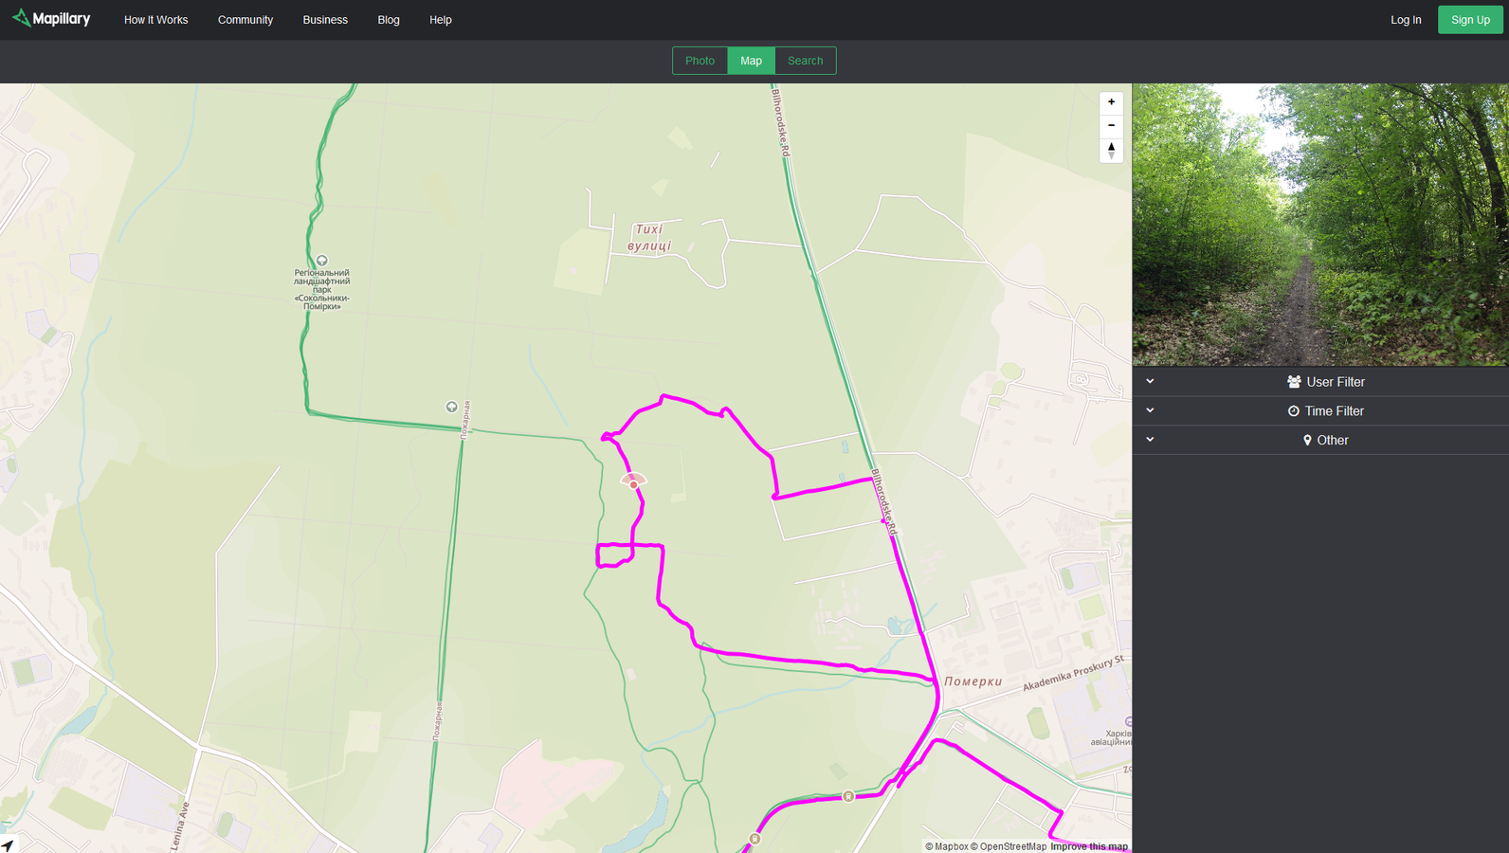Zoom out using the minus button

[x=1111, y=126]
